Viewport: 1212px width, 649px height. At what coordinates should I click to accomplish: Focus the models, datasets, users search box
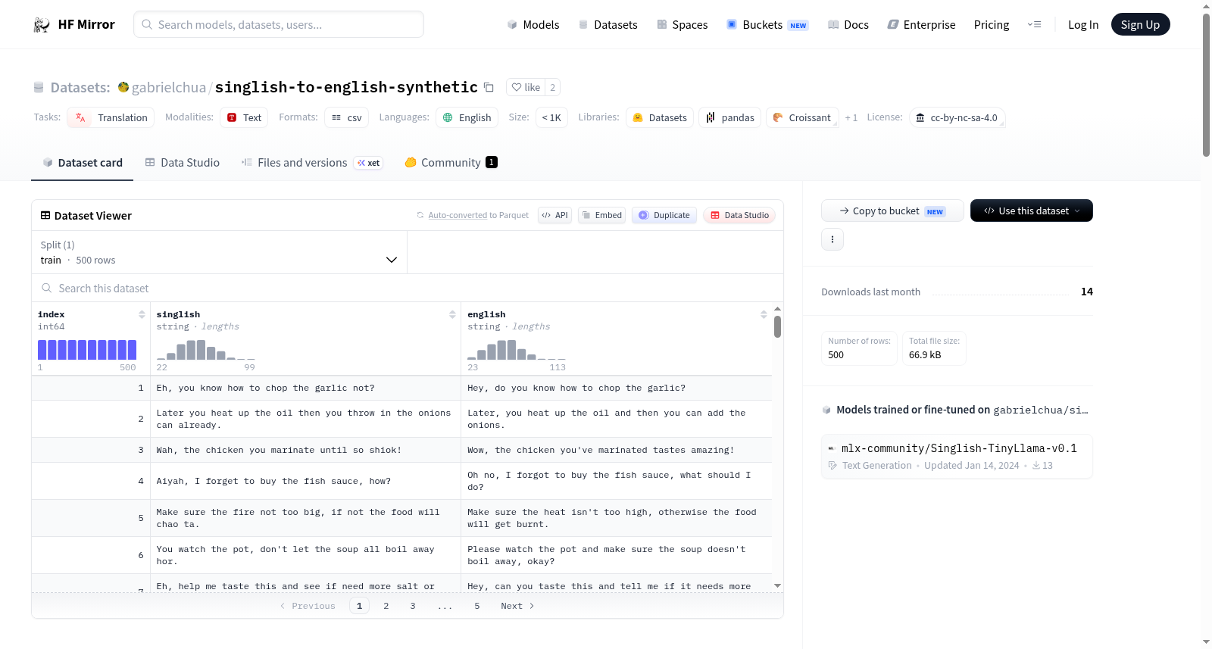[x=279, y=24]
